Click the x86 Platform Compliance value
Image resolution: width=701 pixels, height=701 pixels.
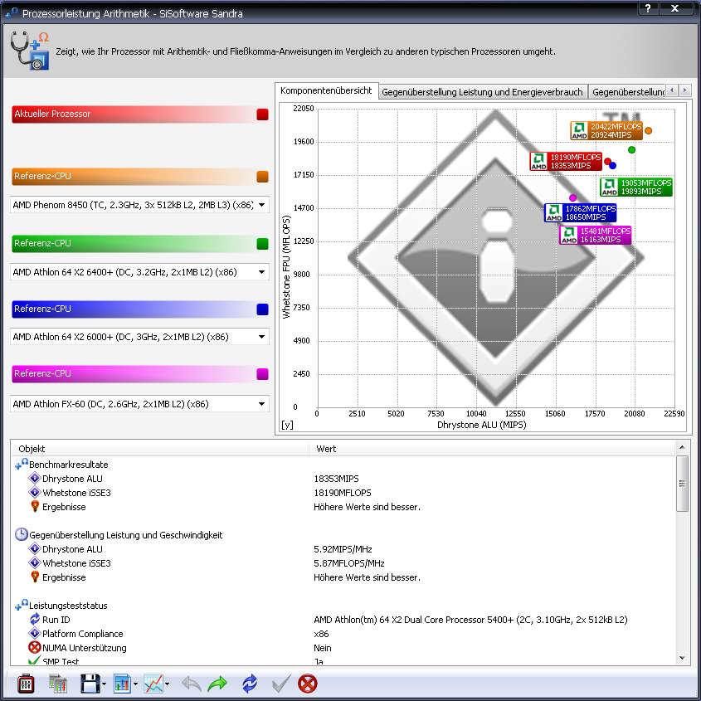coord(321,634)
